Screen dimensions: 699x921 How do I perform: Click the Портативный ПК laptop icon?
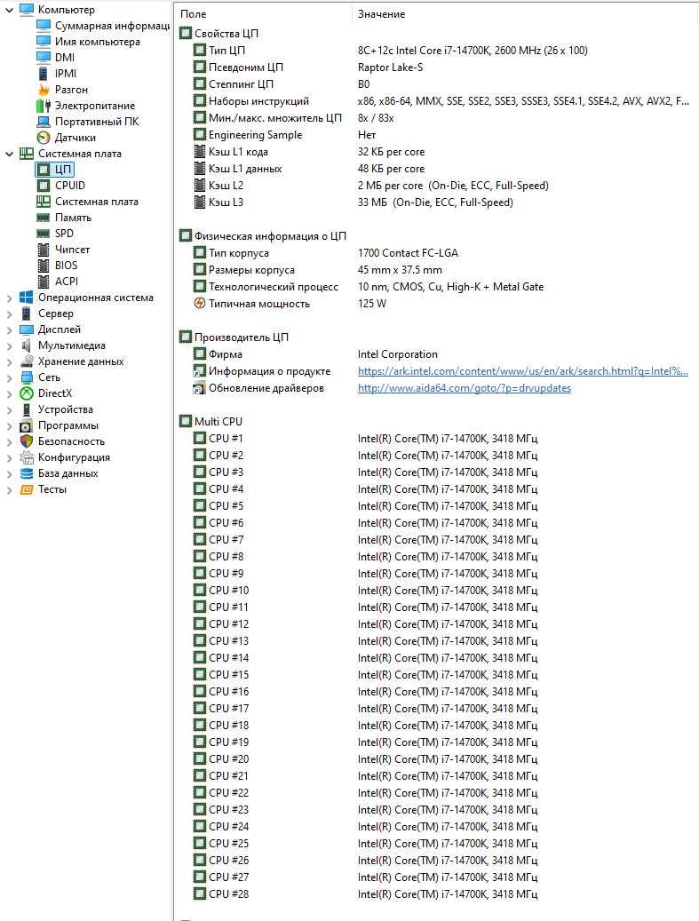[x=44, y=122]
